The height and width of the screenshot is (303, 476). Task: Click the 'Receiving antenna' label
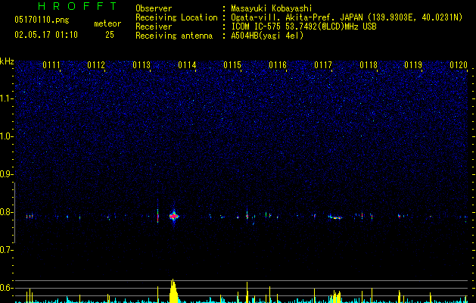[x=174, y=36]
